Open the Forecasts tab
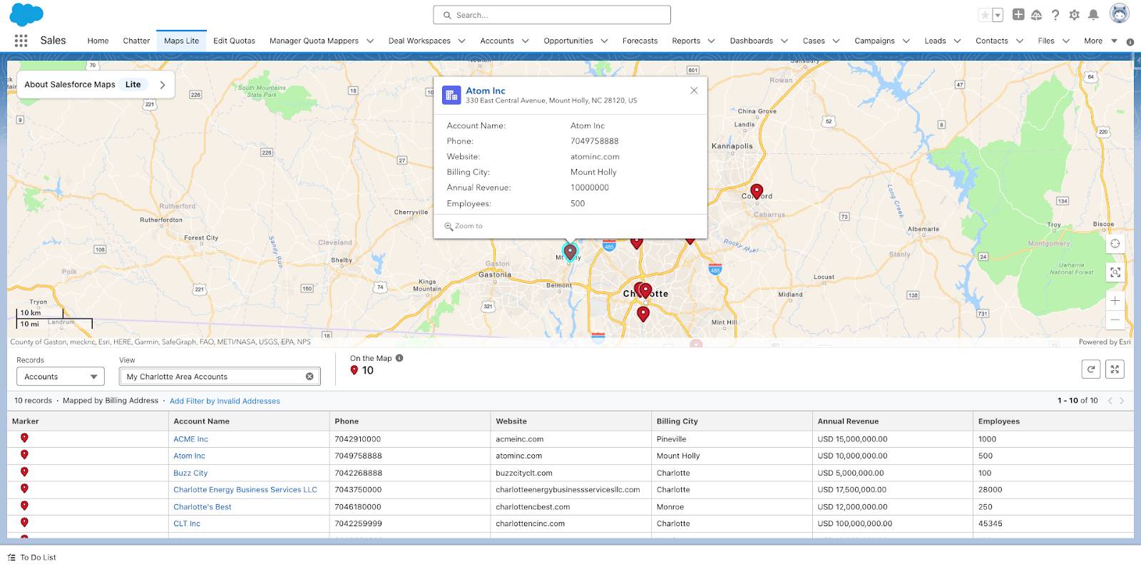The image size is (1141, 569). coord(640,41)
